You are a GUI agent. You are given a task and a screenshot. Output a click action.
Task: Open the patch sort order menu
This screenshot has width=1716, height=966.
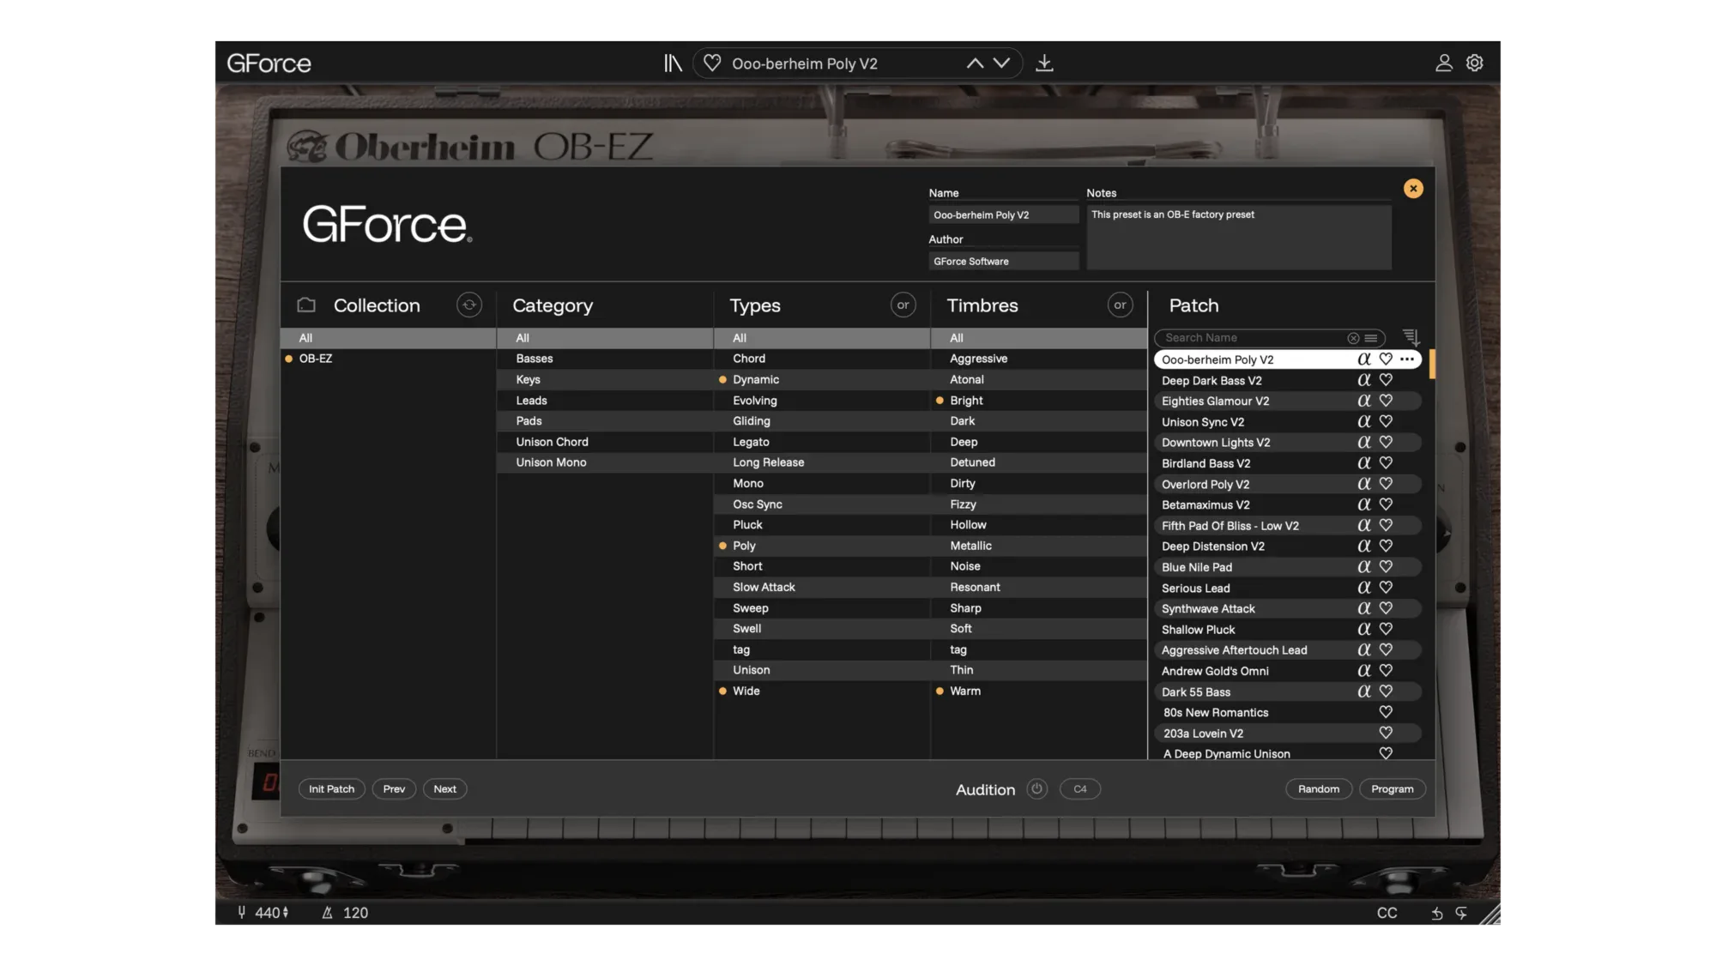point(1411,337)
